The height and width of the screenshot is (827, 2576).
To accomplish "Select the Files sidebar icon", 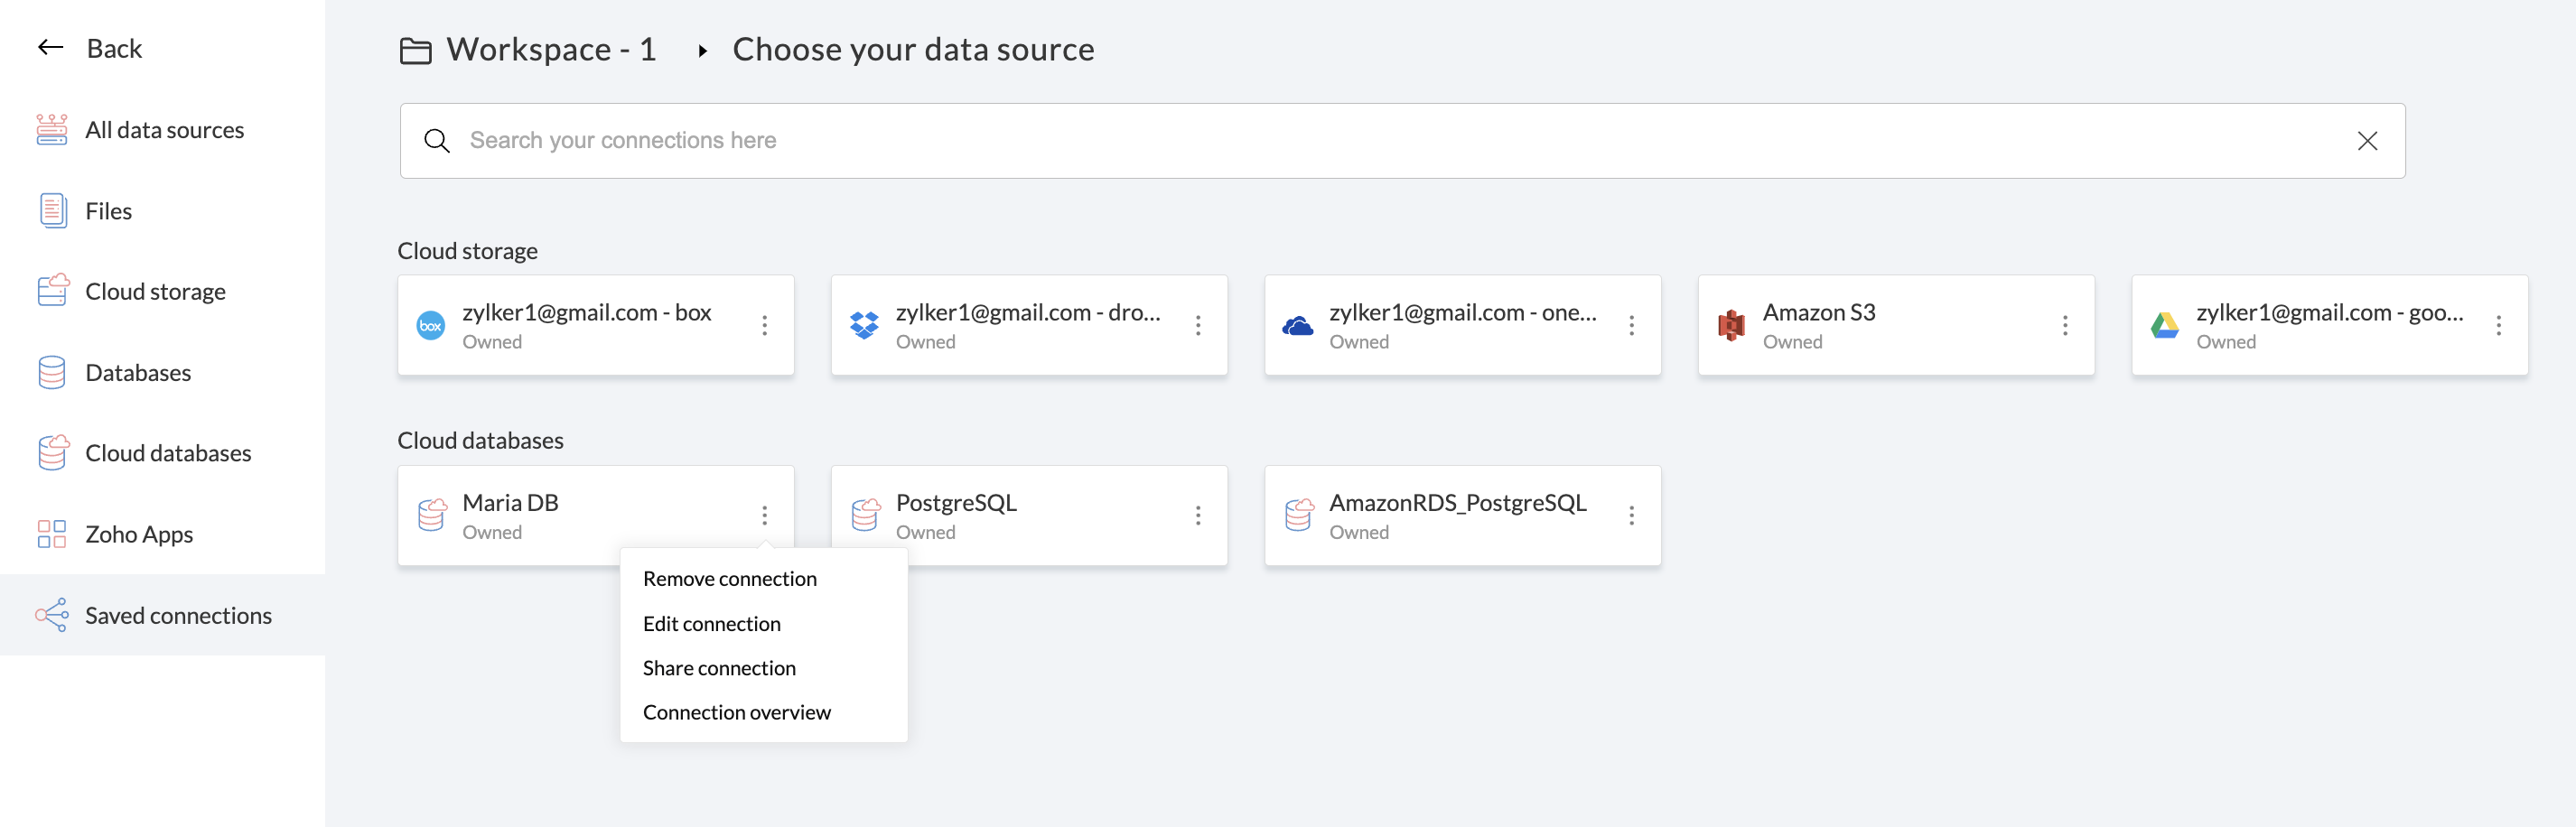I will point(52,211).
